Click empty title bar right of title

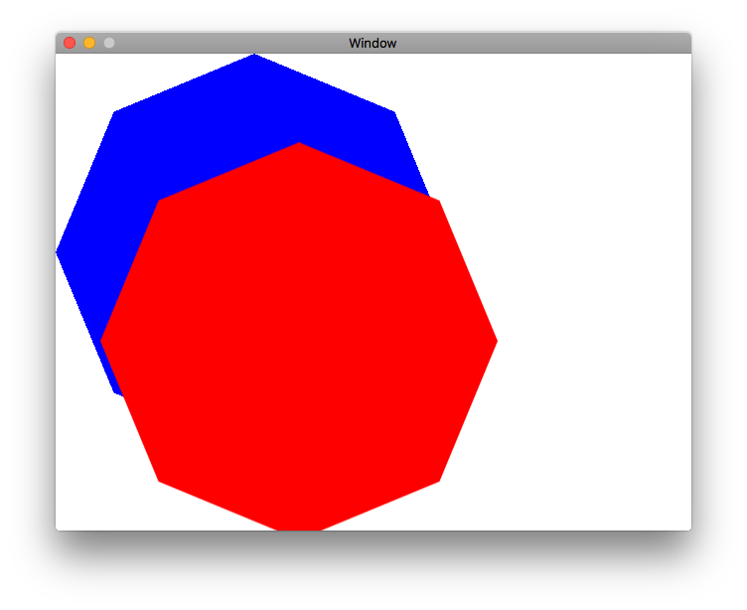tap(546, 43)
